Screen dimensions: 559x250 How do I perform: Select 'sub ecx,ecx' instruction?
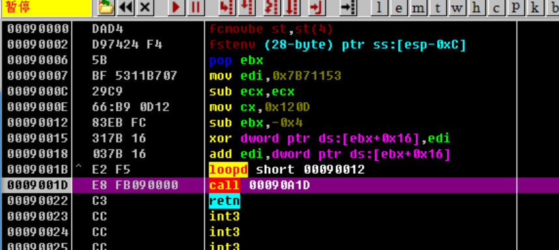(x=252, y=92)
